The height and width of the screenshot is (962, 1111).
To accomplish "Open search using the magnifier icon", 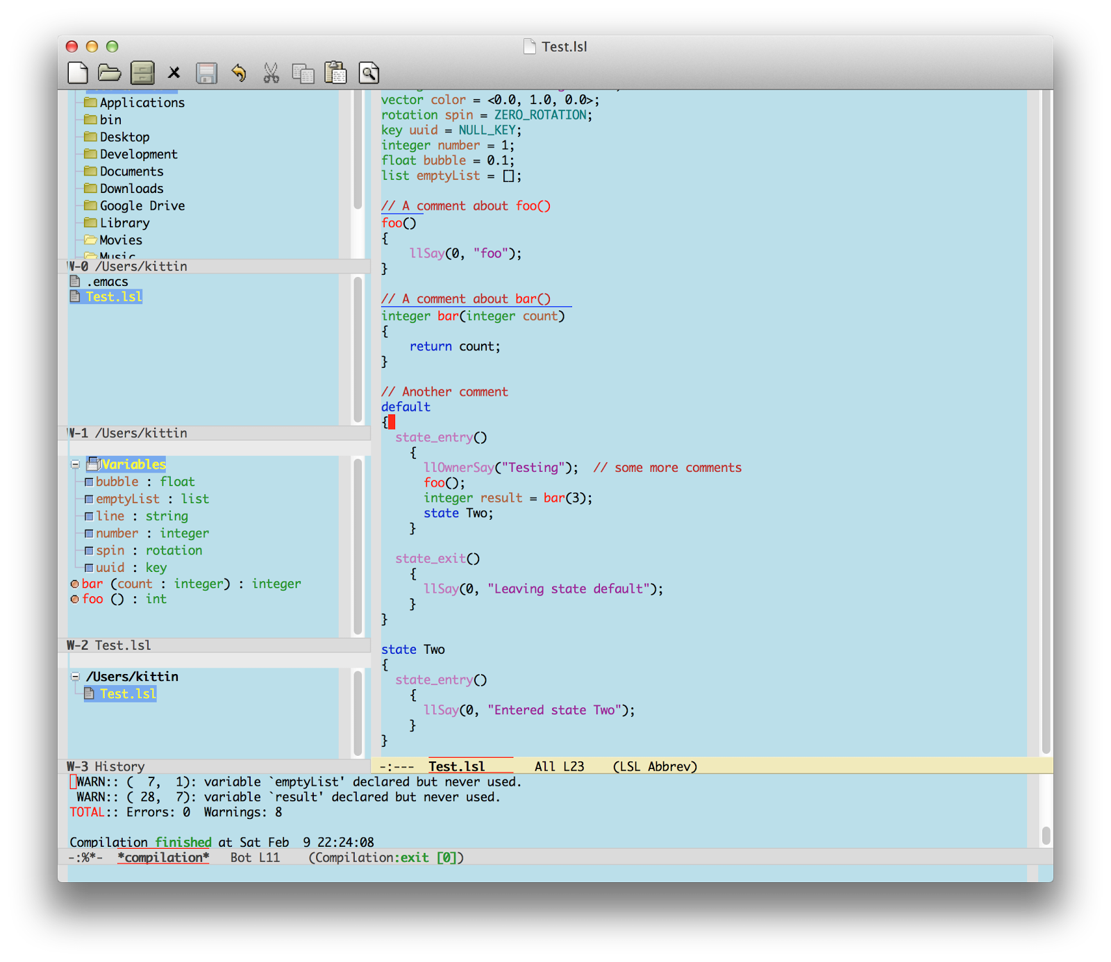I will (x=369, y=73).
